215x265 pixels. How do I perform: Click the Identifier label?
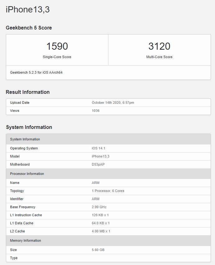[16, 199]
